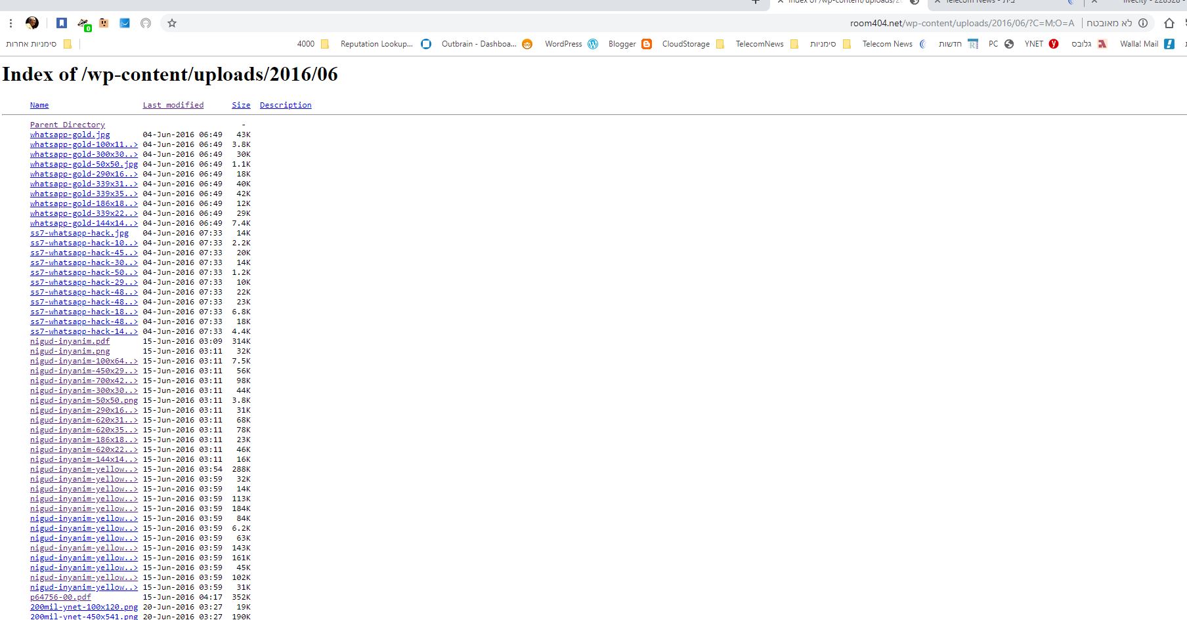Open the סימניות אחרות bookmarks folder
Image resolution: width=1187 pixels, height=620 pixels.
click(38, 44)
